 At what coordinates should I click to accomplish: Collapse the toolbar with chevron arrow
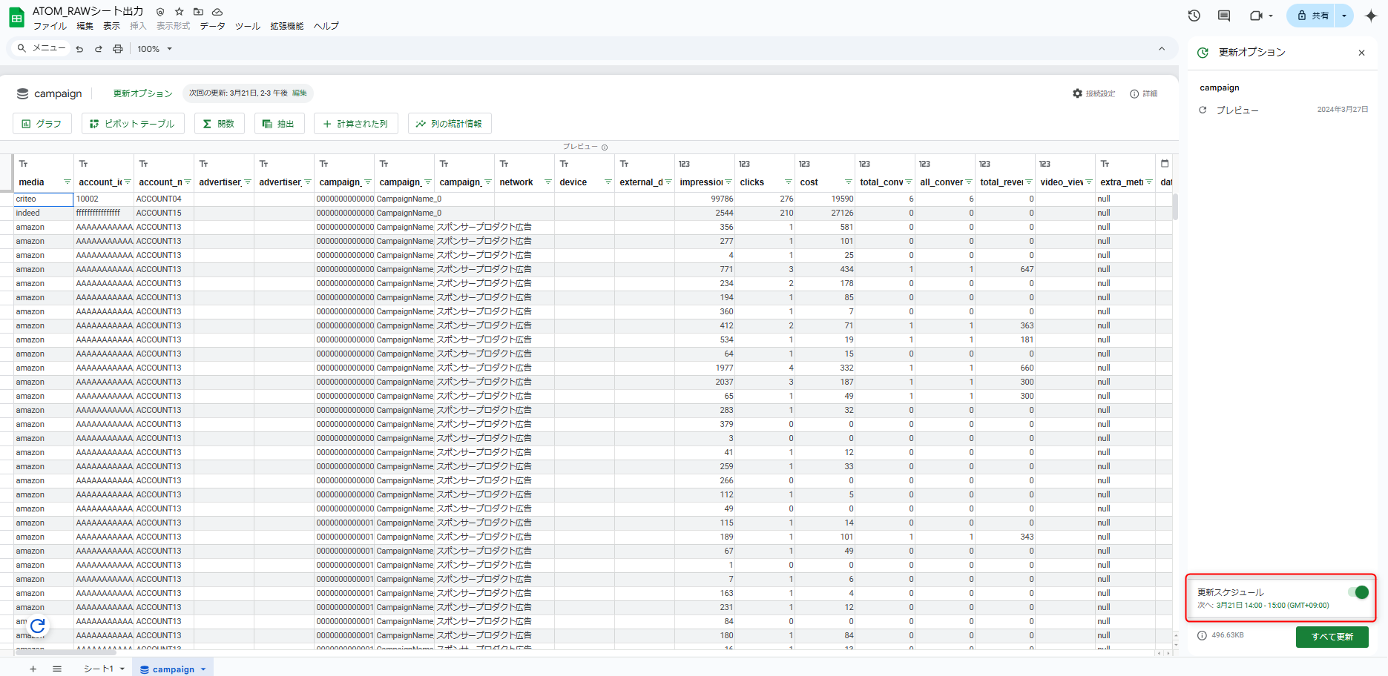coord(1161,49)
